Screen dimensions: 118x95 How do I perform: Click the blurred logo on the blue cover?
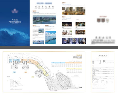pos(15,11)
